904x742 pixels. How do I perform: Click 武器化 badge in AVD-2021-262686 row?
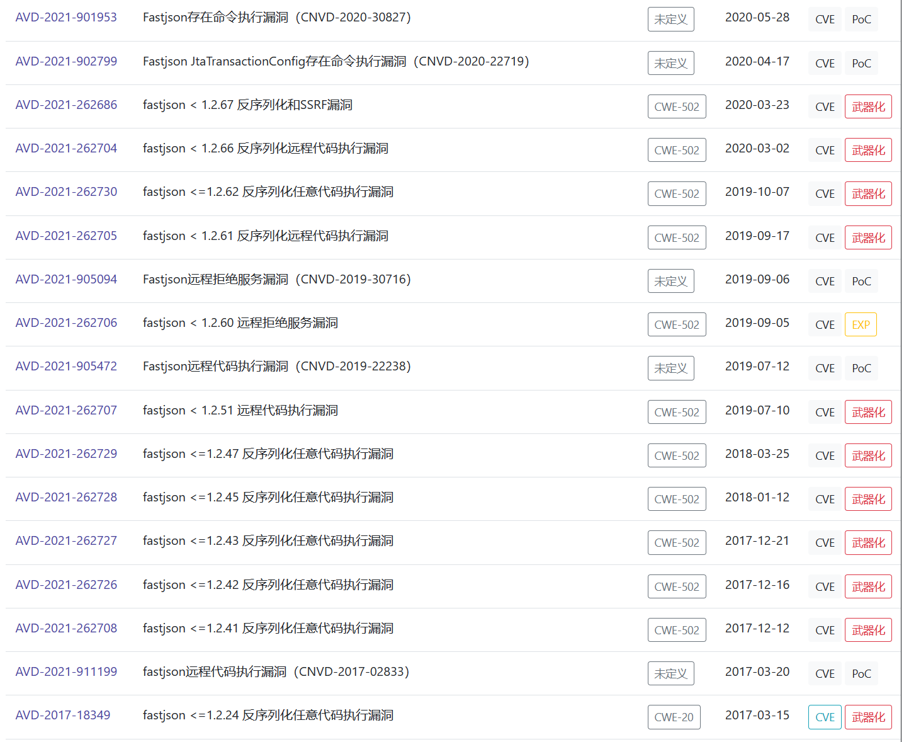pos(868,106)
